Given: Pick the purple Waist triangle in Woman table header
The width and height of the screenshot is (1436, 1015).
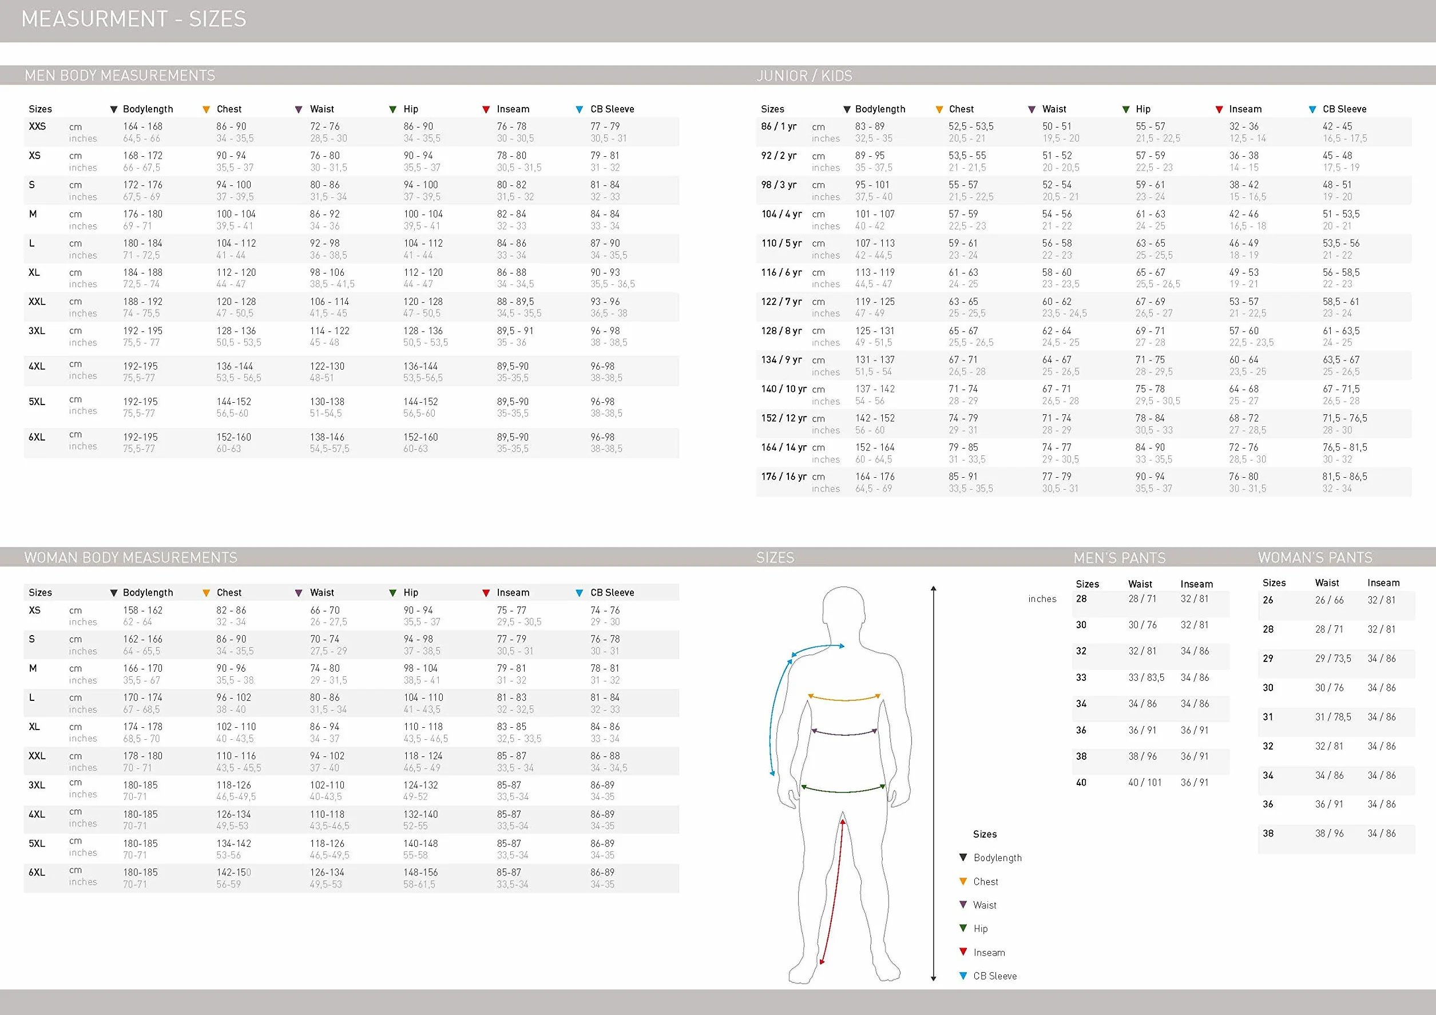Looking at the screenshot, I should coord(299,593).
